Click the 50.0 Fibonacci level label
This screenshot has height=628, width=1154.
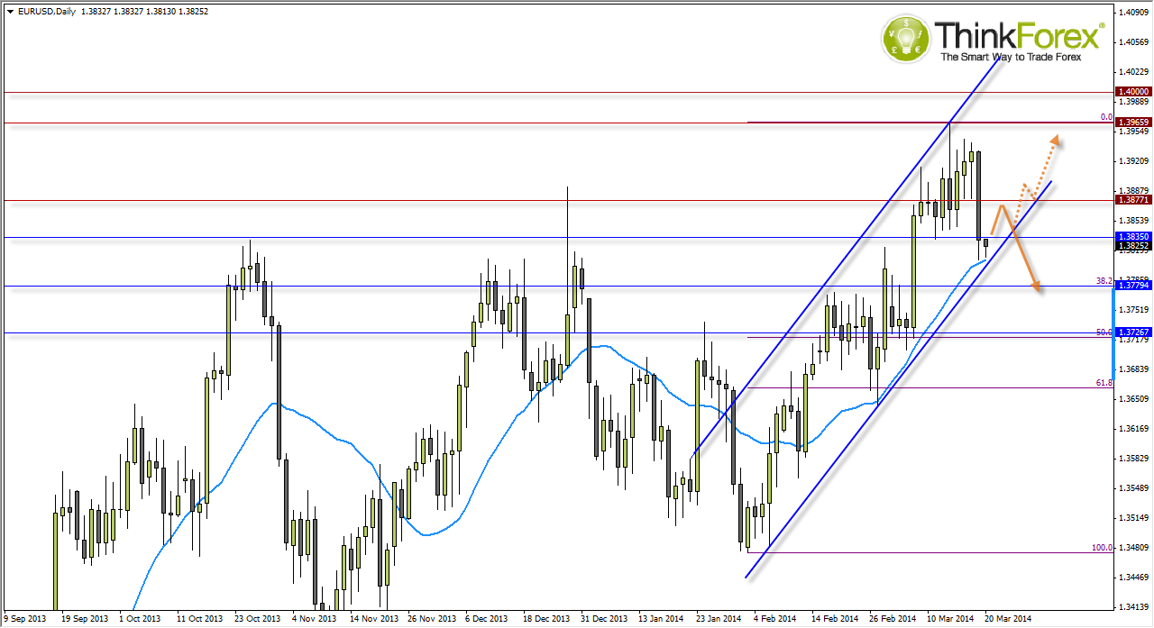1104,332
